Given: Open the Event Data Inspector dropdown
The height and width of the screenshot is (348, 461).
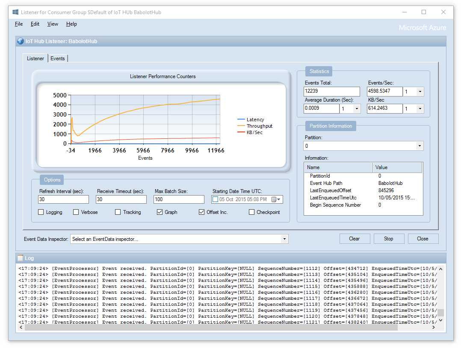Looking at the screenshot, I should (x=284, y=239).
